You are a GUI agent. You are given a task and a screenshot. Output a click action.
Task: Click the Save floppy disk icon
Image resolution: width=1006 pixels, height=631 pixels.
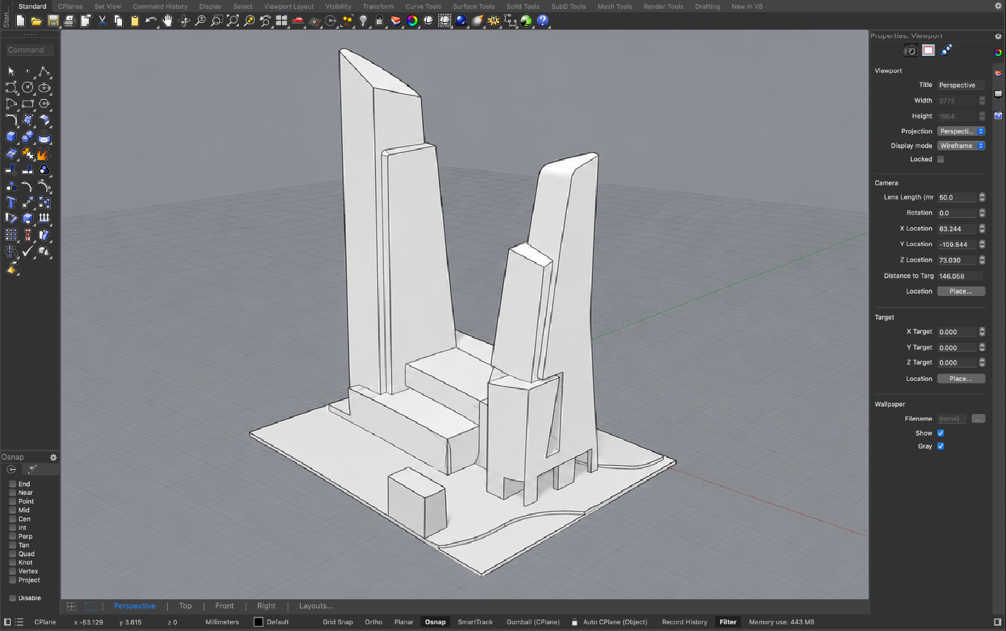tap(53, 21)
